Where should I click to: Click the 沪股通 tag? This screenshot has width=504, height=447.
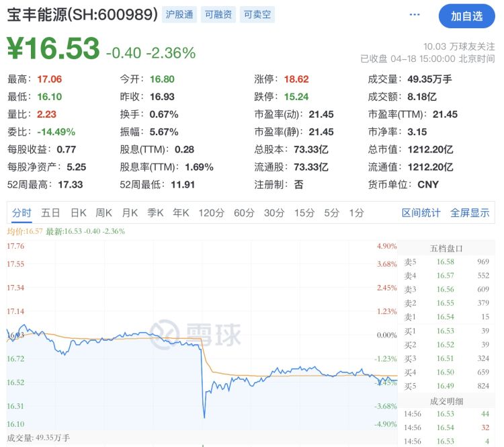179,15
